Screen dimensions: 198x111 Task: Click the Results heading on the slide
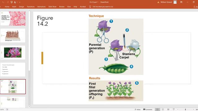pyautogui.click(x=94, y=78)
